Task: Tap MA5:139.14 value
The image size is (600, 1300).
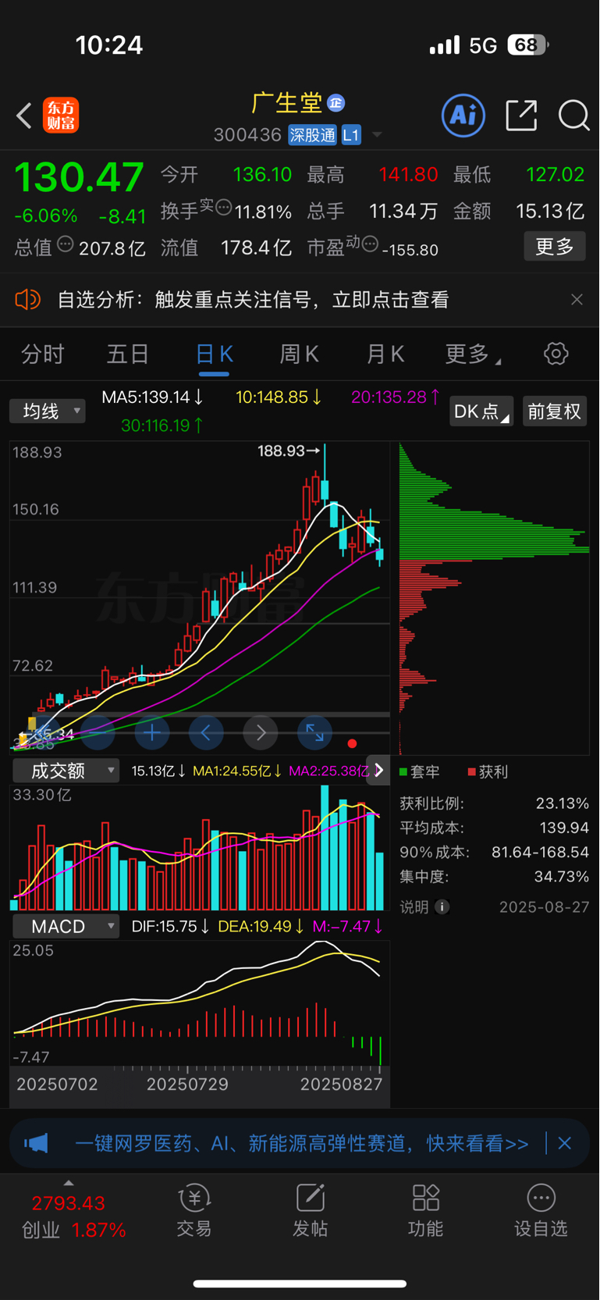Action: (153, 397)
